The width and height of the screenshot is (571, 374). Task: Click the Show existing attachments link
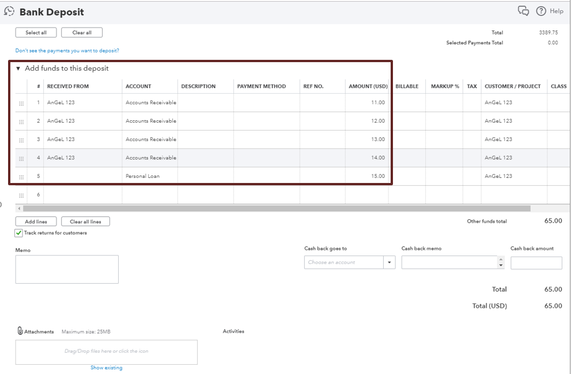(107, 368)
